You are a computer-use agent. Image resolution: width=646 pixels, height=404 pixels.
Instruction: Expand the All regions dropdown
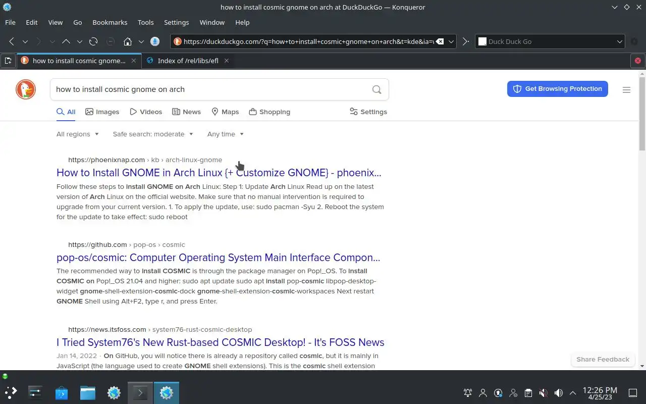78,134
